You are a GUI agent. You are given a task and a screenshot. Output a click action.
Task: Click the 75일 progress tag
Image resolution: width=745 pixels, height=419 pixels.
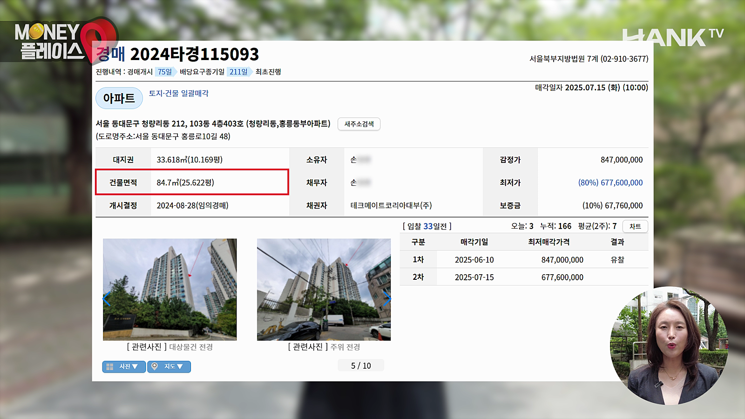tap(165, 72)
